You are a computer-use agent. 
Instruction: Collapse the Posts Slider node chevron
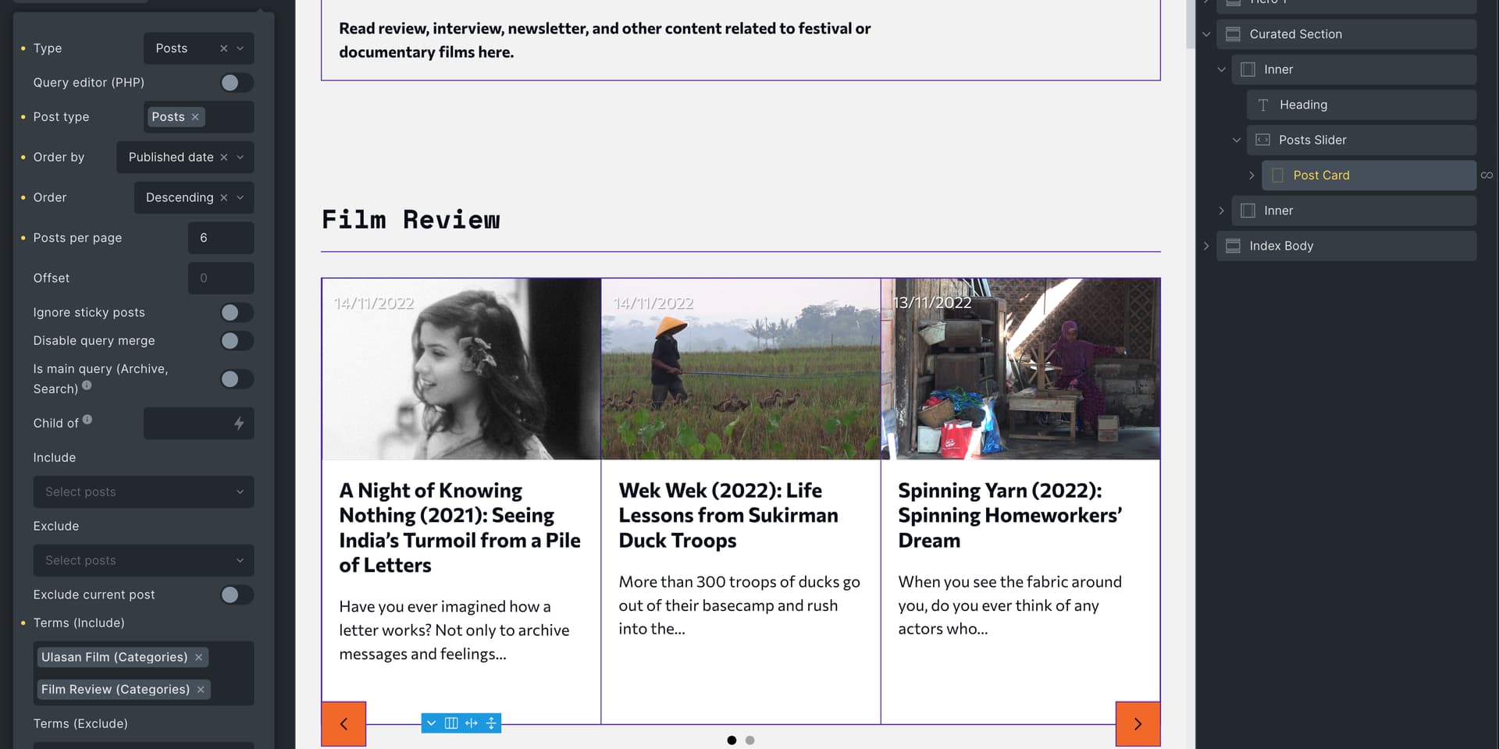pos(1236,140)
